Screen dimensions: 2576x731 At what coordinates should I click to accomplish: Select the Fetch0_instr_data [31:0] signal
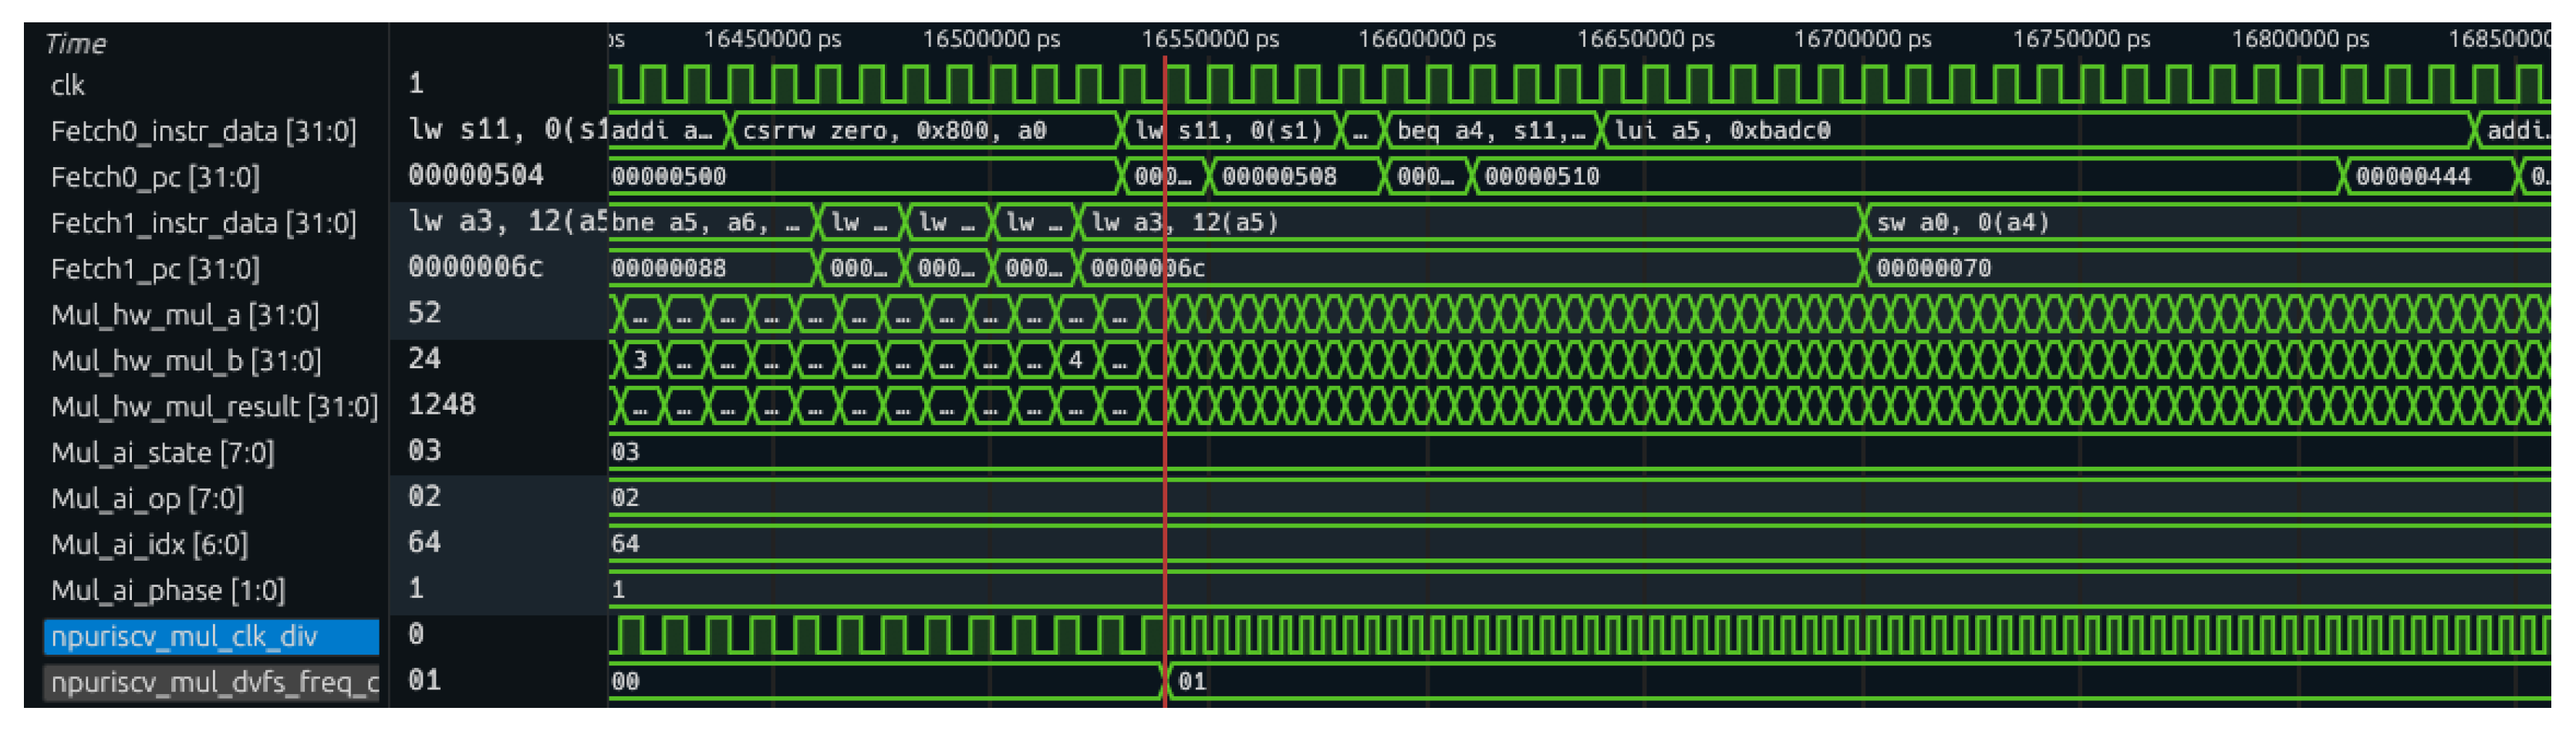203,132
